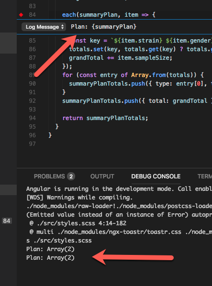Click line number 90 in the gutter
212x286 pixels.
[32, 84]
